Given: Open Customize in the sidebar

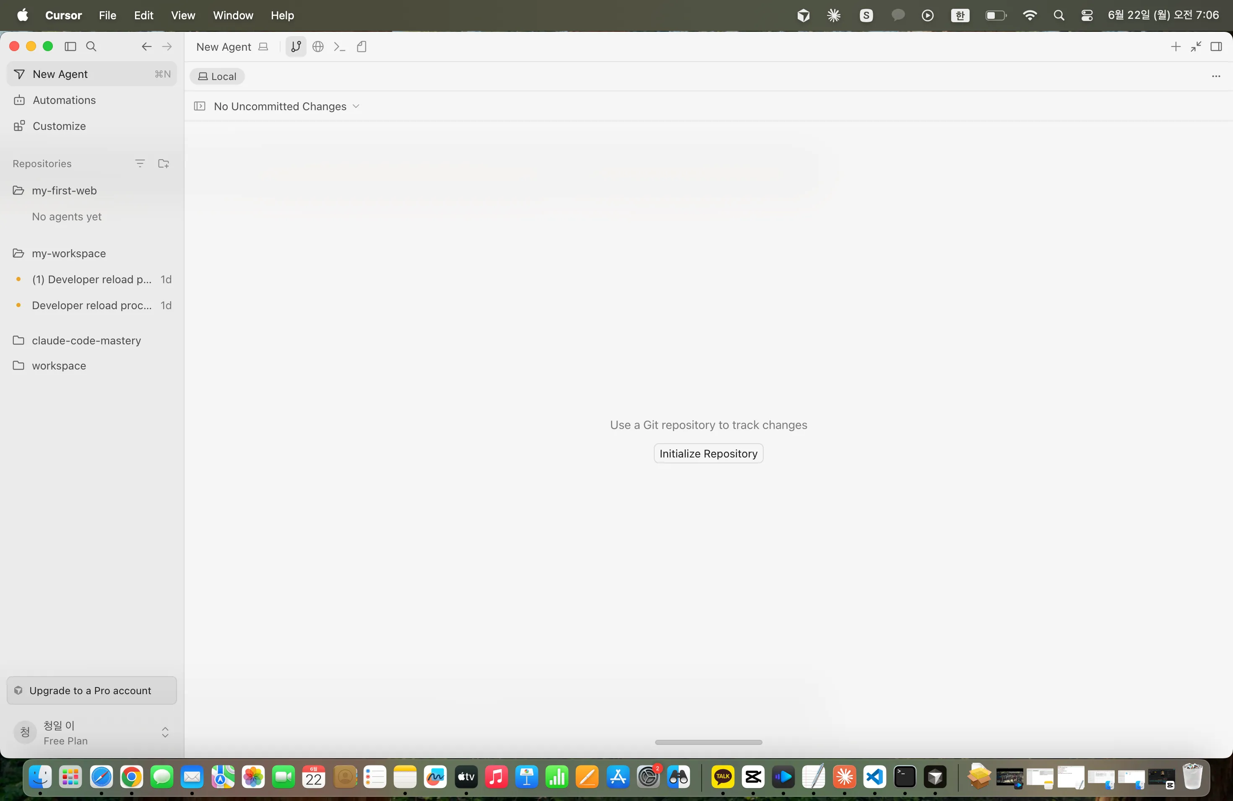Looking at the screenshot, I should [92, 126].
